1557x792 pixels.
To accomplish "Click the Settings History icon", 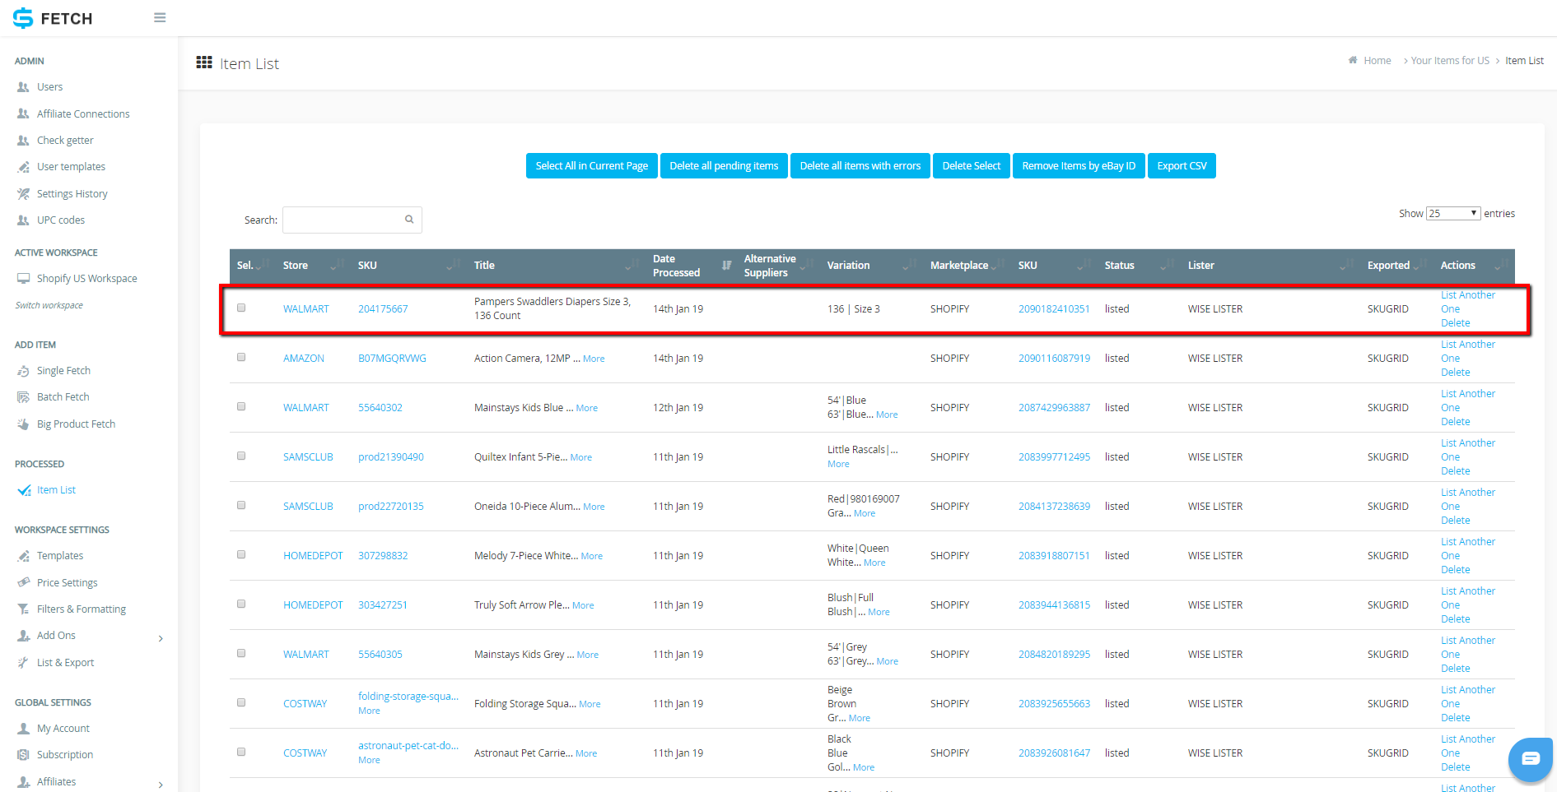I will pyautogui.click(x=23, y=194).
